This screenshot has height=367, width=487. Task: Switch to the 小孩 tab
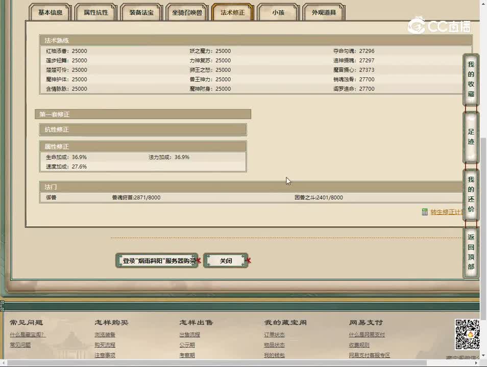[278, 12]
